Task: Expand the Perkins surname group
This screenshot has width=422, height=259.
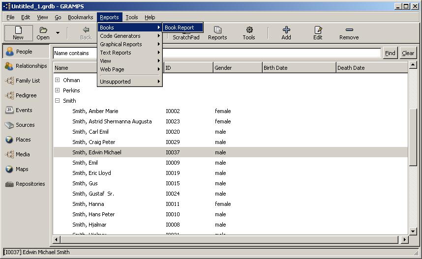Action: [58, 90]
